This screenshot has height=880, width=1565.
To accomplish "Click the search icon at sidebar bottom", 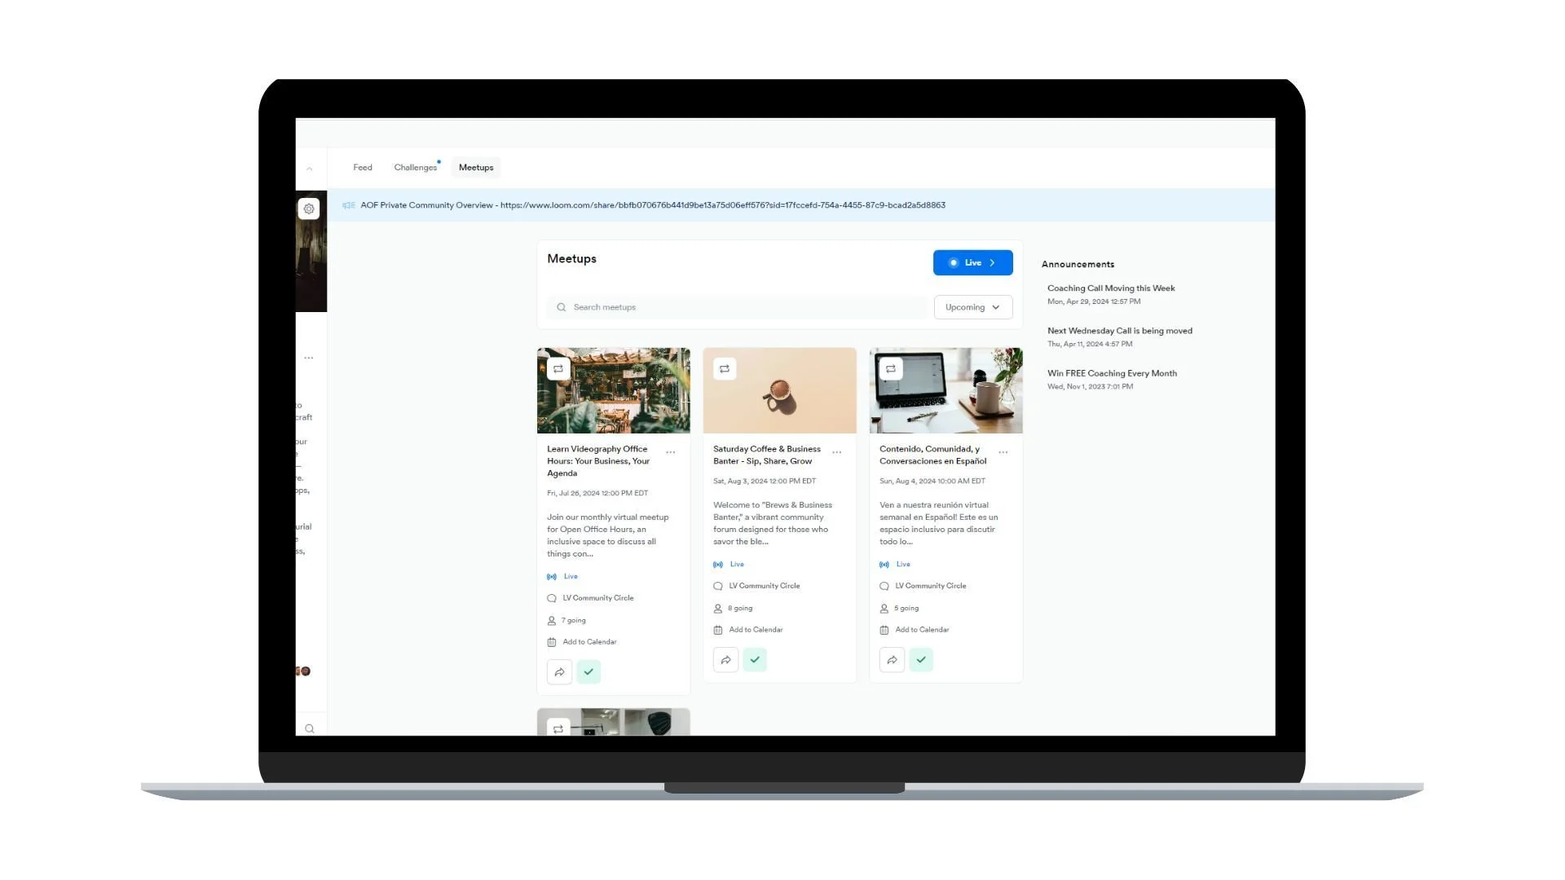I will click(310, 728).
